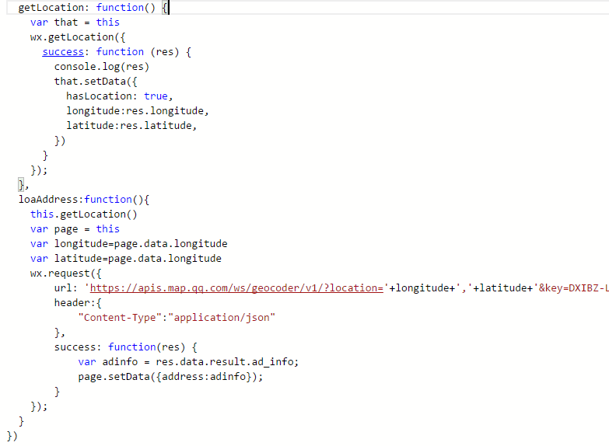Click the "var page = this" statement

point(75,228)
